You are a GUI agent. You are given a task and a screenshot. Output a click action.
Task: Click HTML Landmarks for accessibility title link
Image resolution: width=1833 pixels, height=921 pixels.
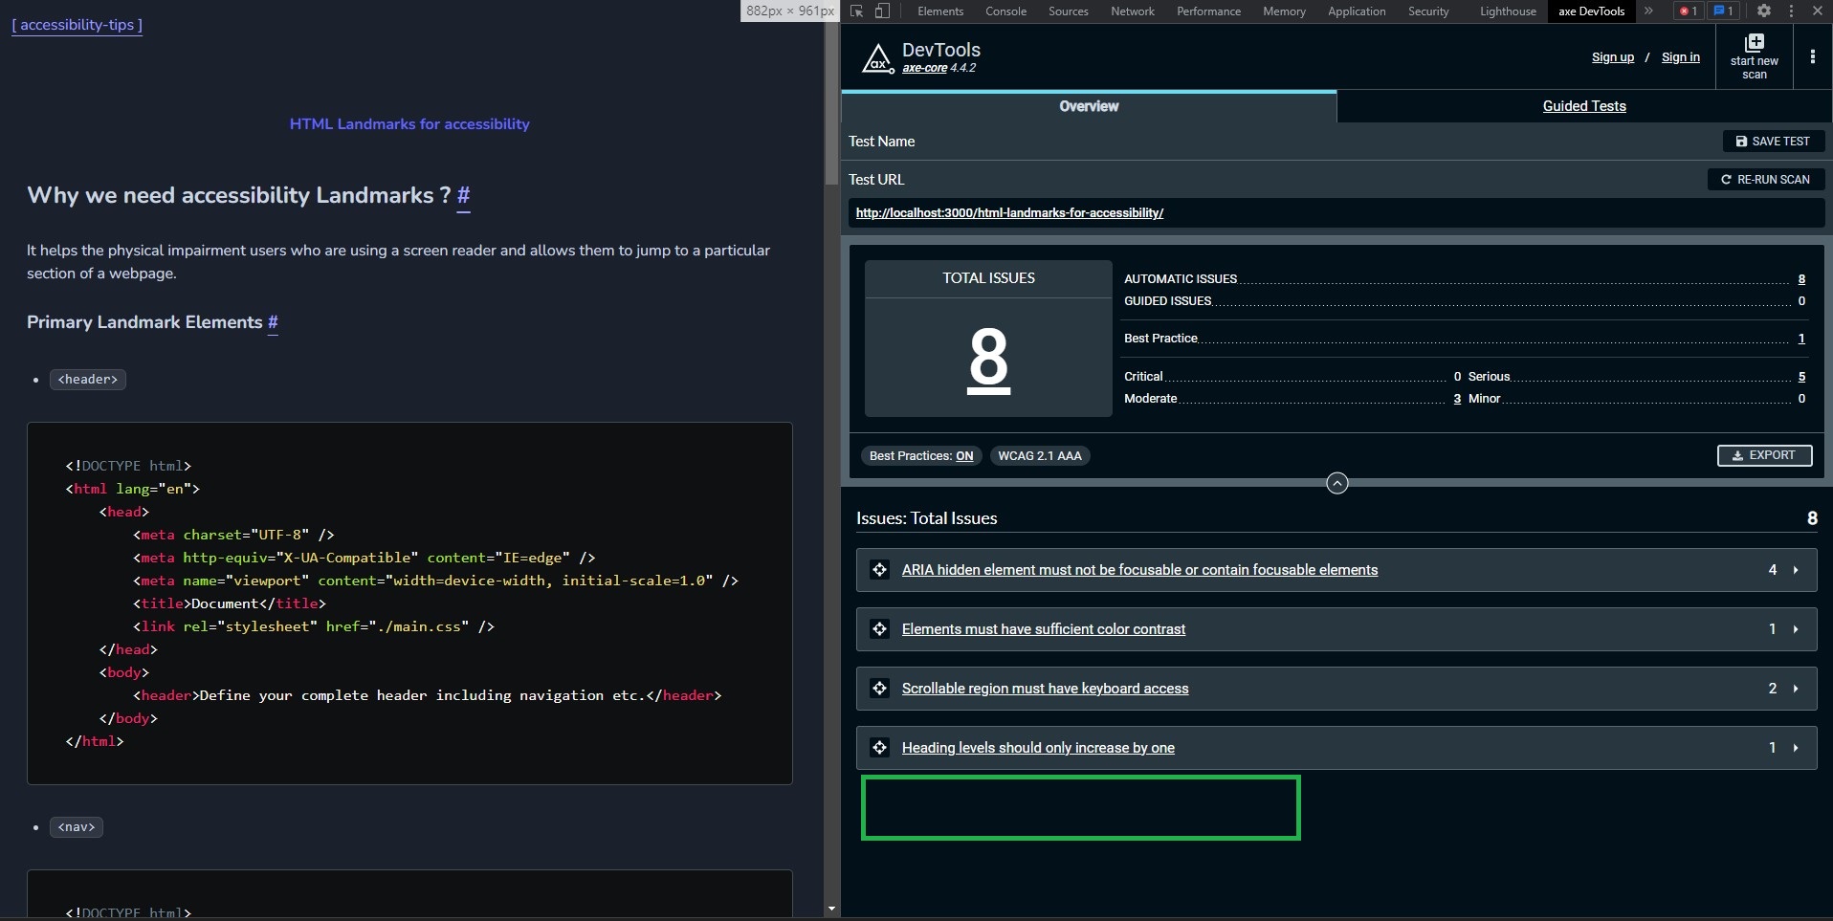coord(409,124)
